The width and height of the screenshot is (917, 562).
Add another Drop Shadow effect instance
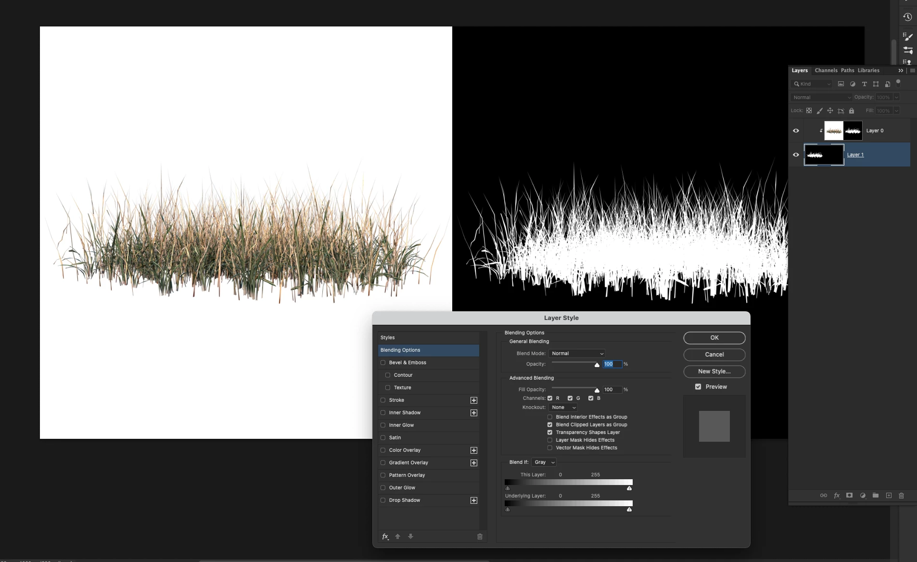(474, 500)
